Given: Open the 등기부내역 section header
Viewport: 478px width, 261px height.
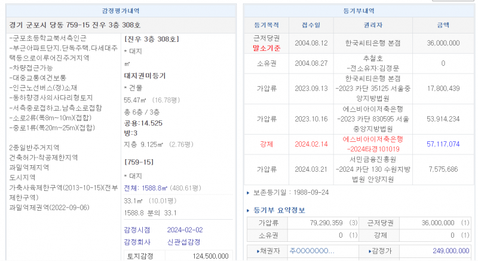Looking at the screenshot, I should [358, 10].
